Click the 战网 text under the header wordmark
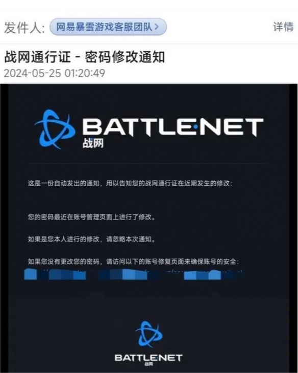 click(93, 143)
